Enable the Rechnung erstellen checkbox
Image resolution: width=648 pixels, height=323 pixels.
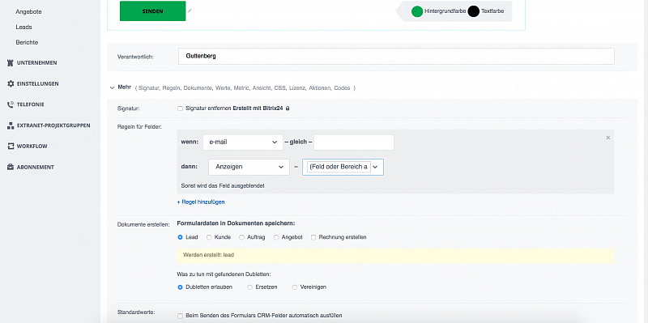(x=313, y=237)
